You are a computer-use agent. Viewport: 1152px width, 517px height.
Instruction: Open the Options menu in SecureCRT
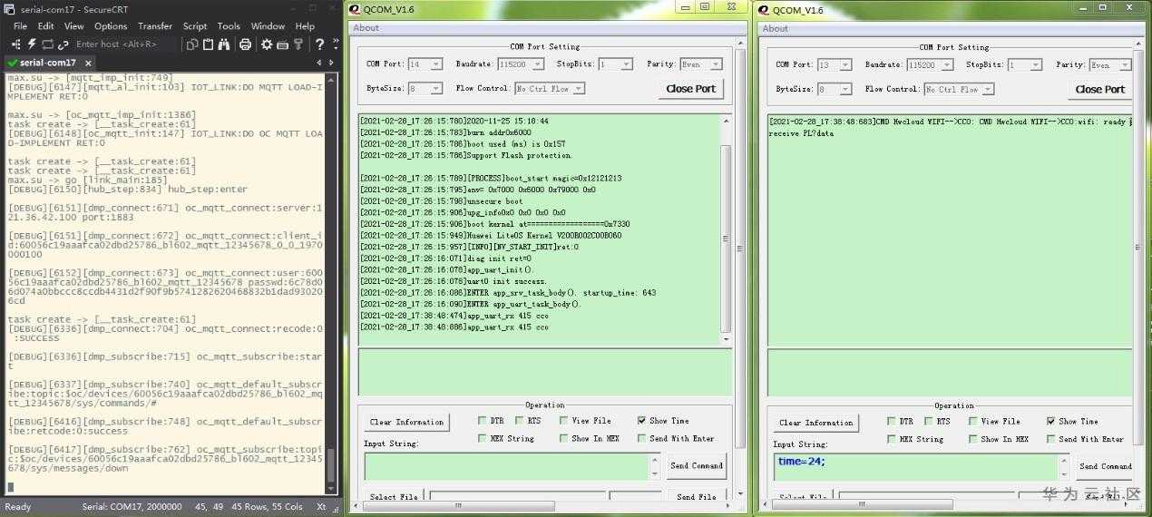111,26
